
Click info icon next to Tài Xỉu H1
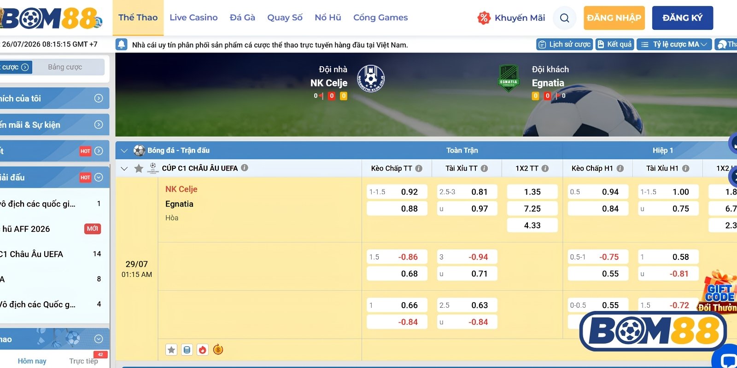[x=685, y=168]
